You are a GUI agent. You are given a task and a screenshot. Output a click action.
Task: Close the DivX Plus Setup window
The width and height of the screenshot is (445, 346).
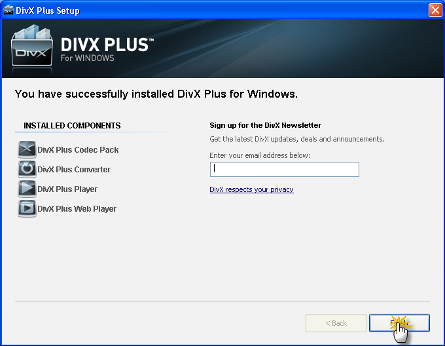(x=435, y=10)
